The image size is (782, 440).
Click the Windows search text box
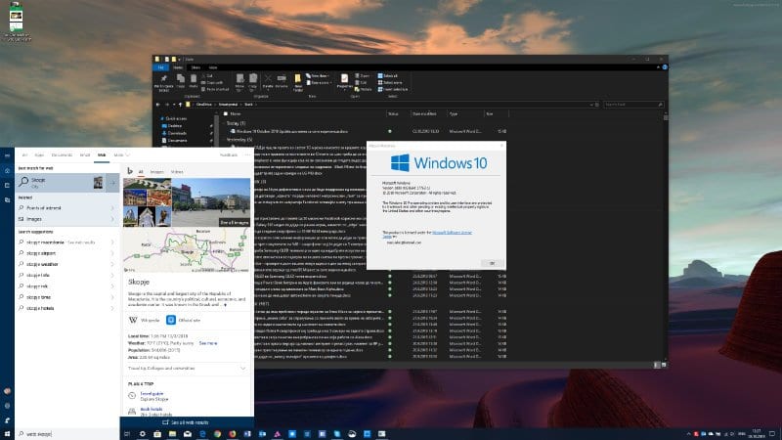[67, 434]
